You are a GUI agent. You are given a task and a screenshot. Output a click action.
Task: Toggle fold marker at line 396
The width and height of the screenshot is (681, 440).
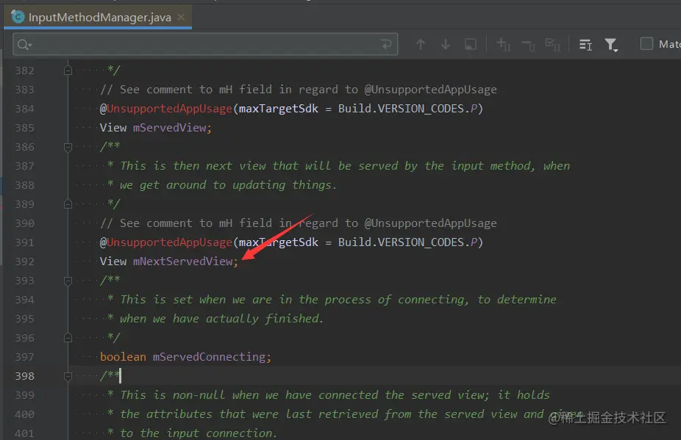68,338
